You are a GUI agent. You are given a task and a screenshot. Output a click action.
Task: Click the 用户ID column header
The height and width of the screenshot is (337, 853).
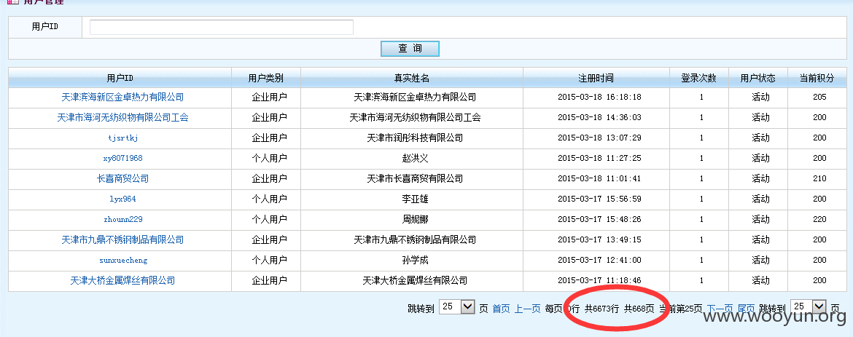[120, 79]
